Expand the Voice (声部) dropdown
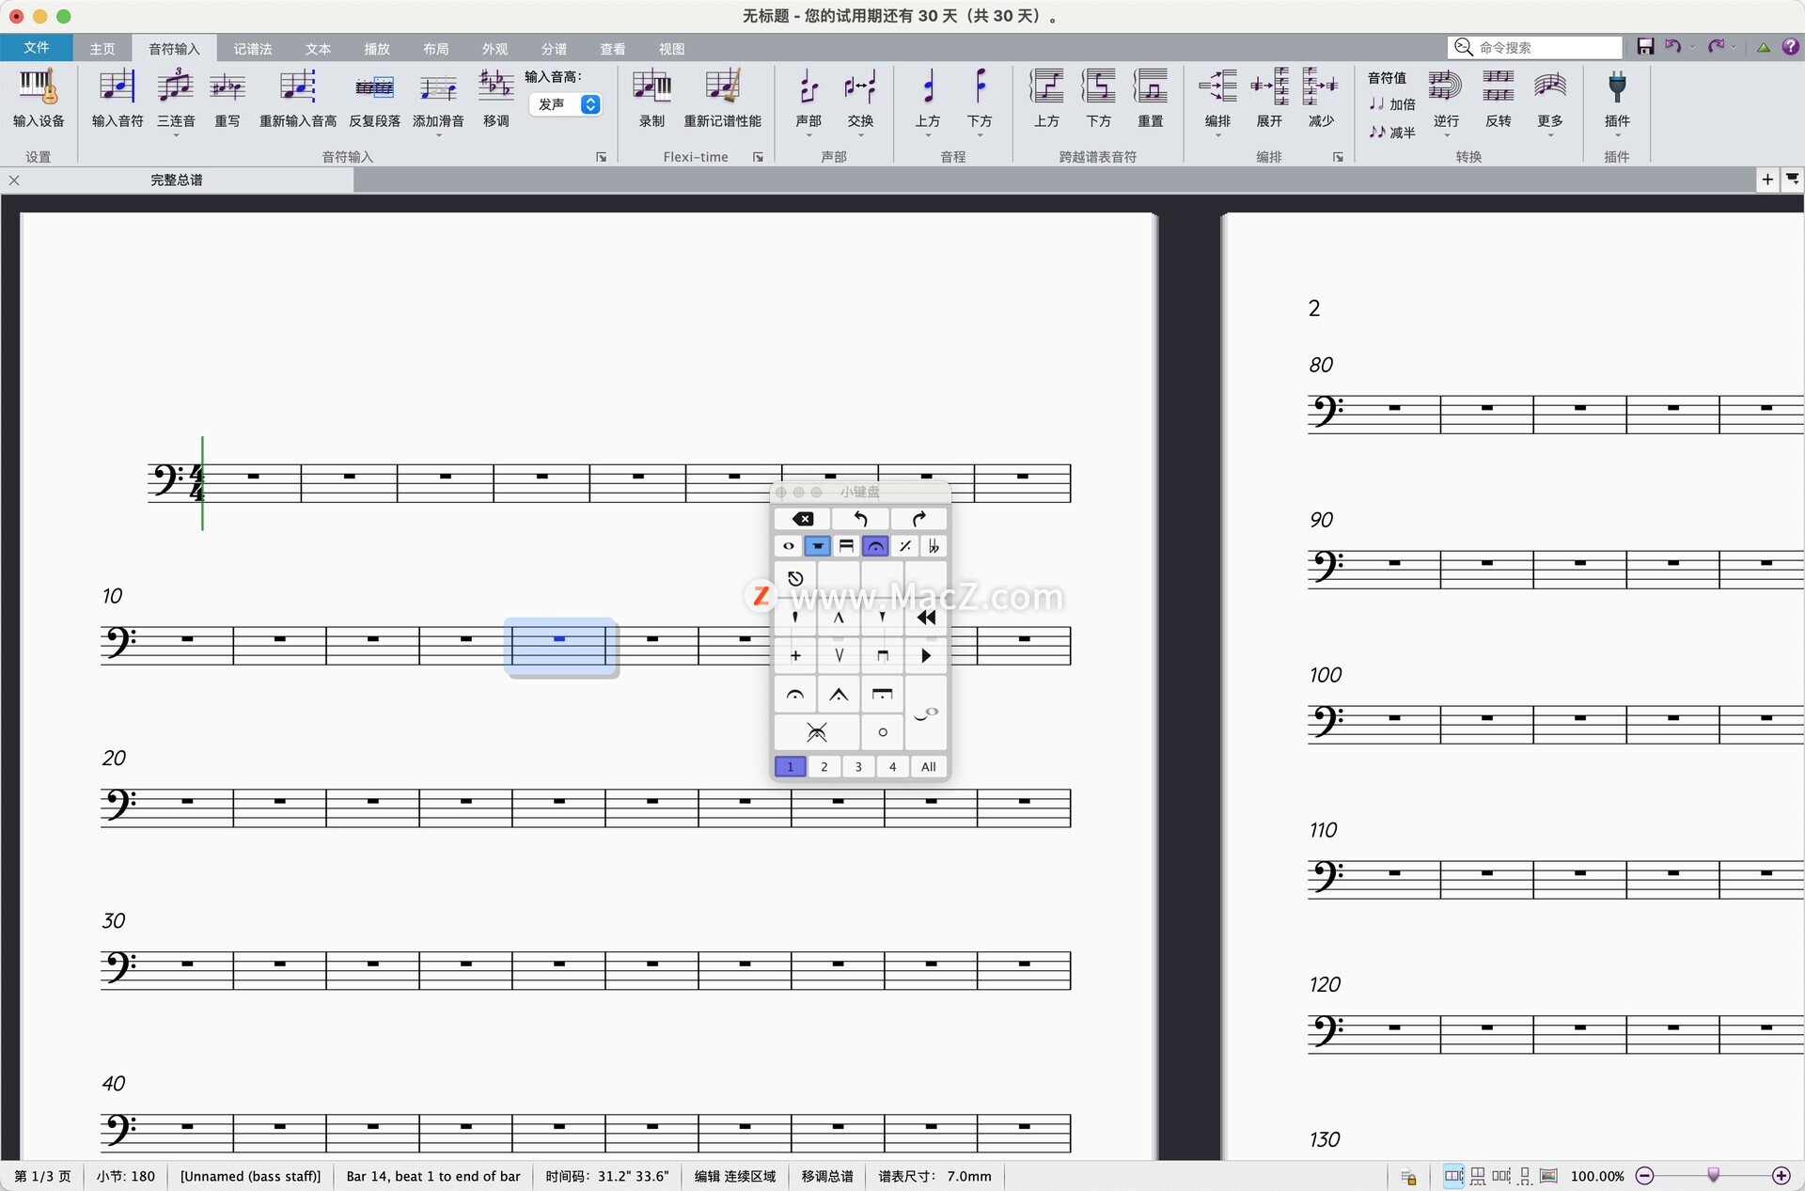 [x=808, y=135]
